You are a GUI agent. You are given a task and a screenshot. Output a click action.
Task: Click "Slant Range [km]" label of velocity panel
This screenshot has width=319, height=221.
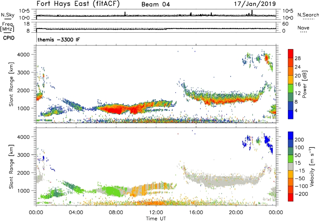tap(11, 166)
